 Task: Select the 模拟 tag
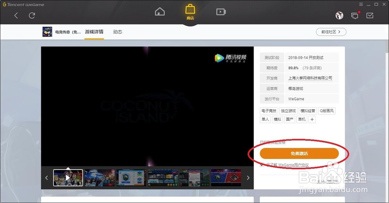(277, 119)
